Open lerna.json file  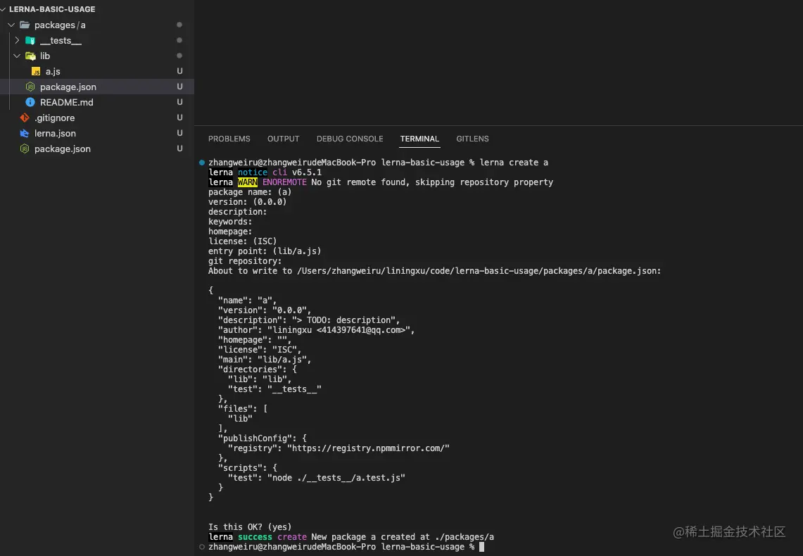coord(55,133)
